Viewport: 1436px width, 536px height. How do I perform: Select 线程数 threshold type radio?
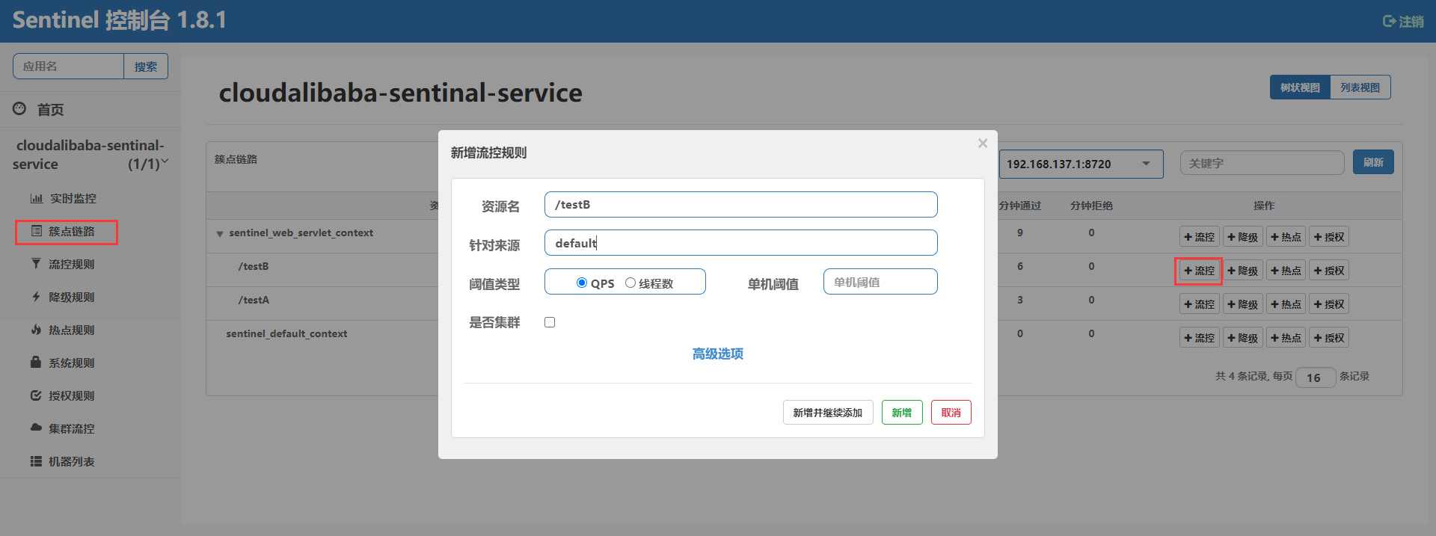point(630,283)
